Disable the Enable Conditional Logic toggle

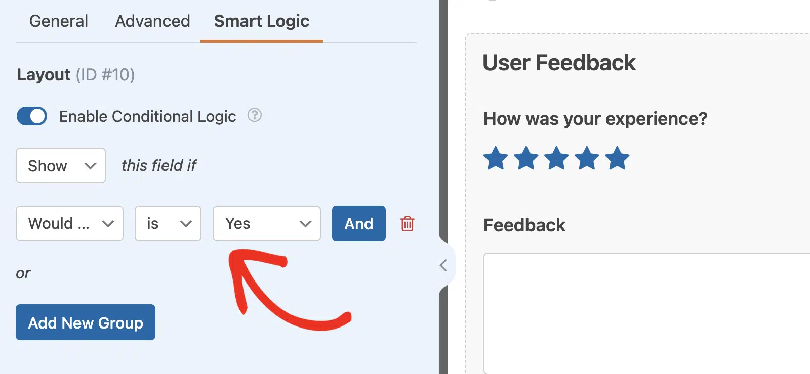[x=32, y=116]
